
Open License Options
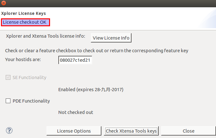(74, 131)
